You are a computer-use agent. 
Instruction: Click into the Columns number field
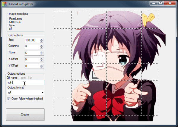point(32,46)
